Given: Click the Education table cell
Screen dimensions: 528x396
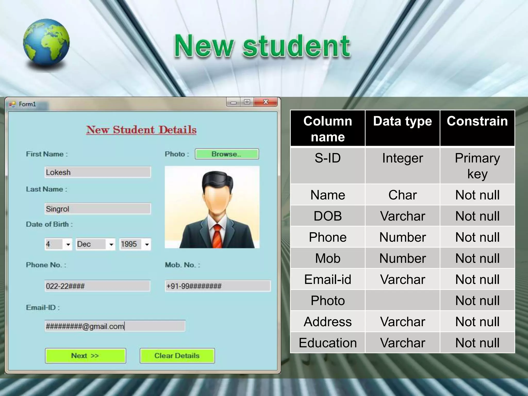Looking at the screenshot, I should pyautogui.click(x=328, y=343).
